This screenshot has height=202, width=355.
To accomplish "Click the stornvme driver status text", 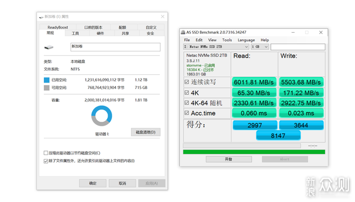I will tap(200, 65).
